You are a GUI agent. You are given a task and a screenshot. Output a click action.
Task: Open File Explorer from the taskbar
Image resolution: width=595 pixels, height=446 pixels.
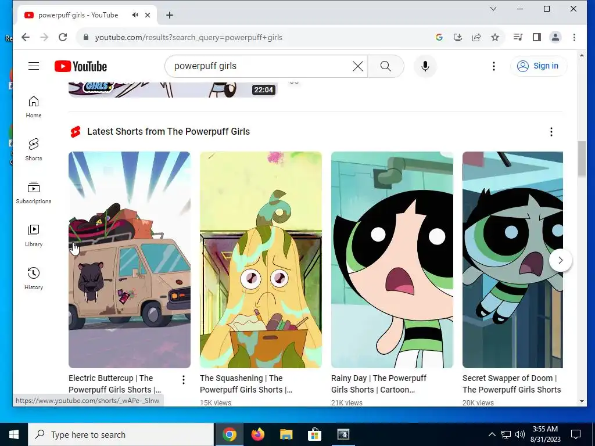286,434
